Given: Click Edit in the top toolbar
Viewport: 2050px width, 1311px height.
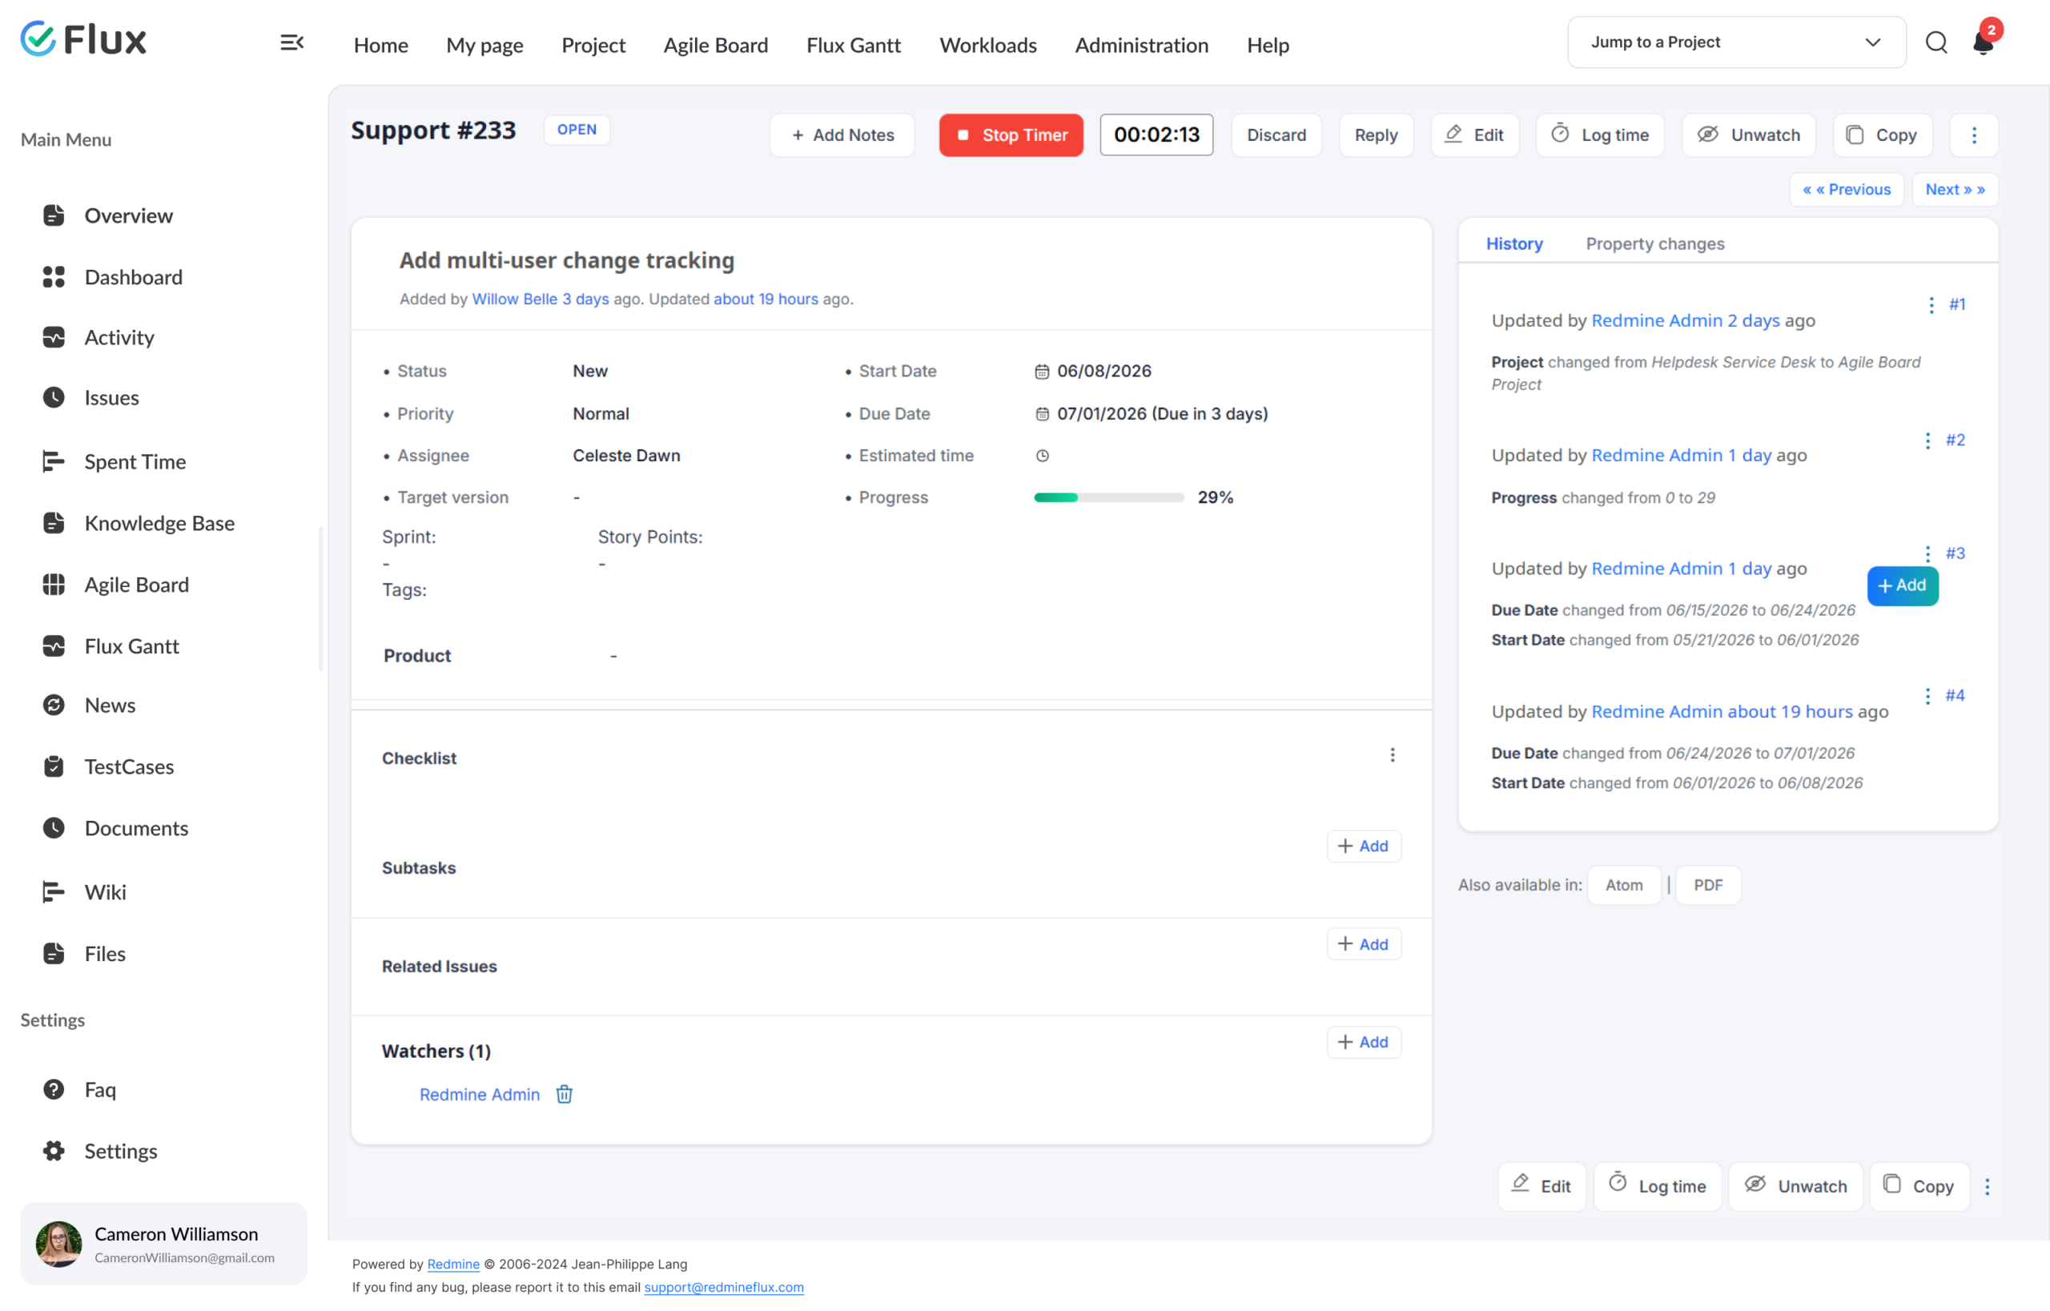Looking at the screenshot, I should coord(1474,135).
